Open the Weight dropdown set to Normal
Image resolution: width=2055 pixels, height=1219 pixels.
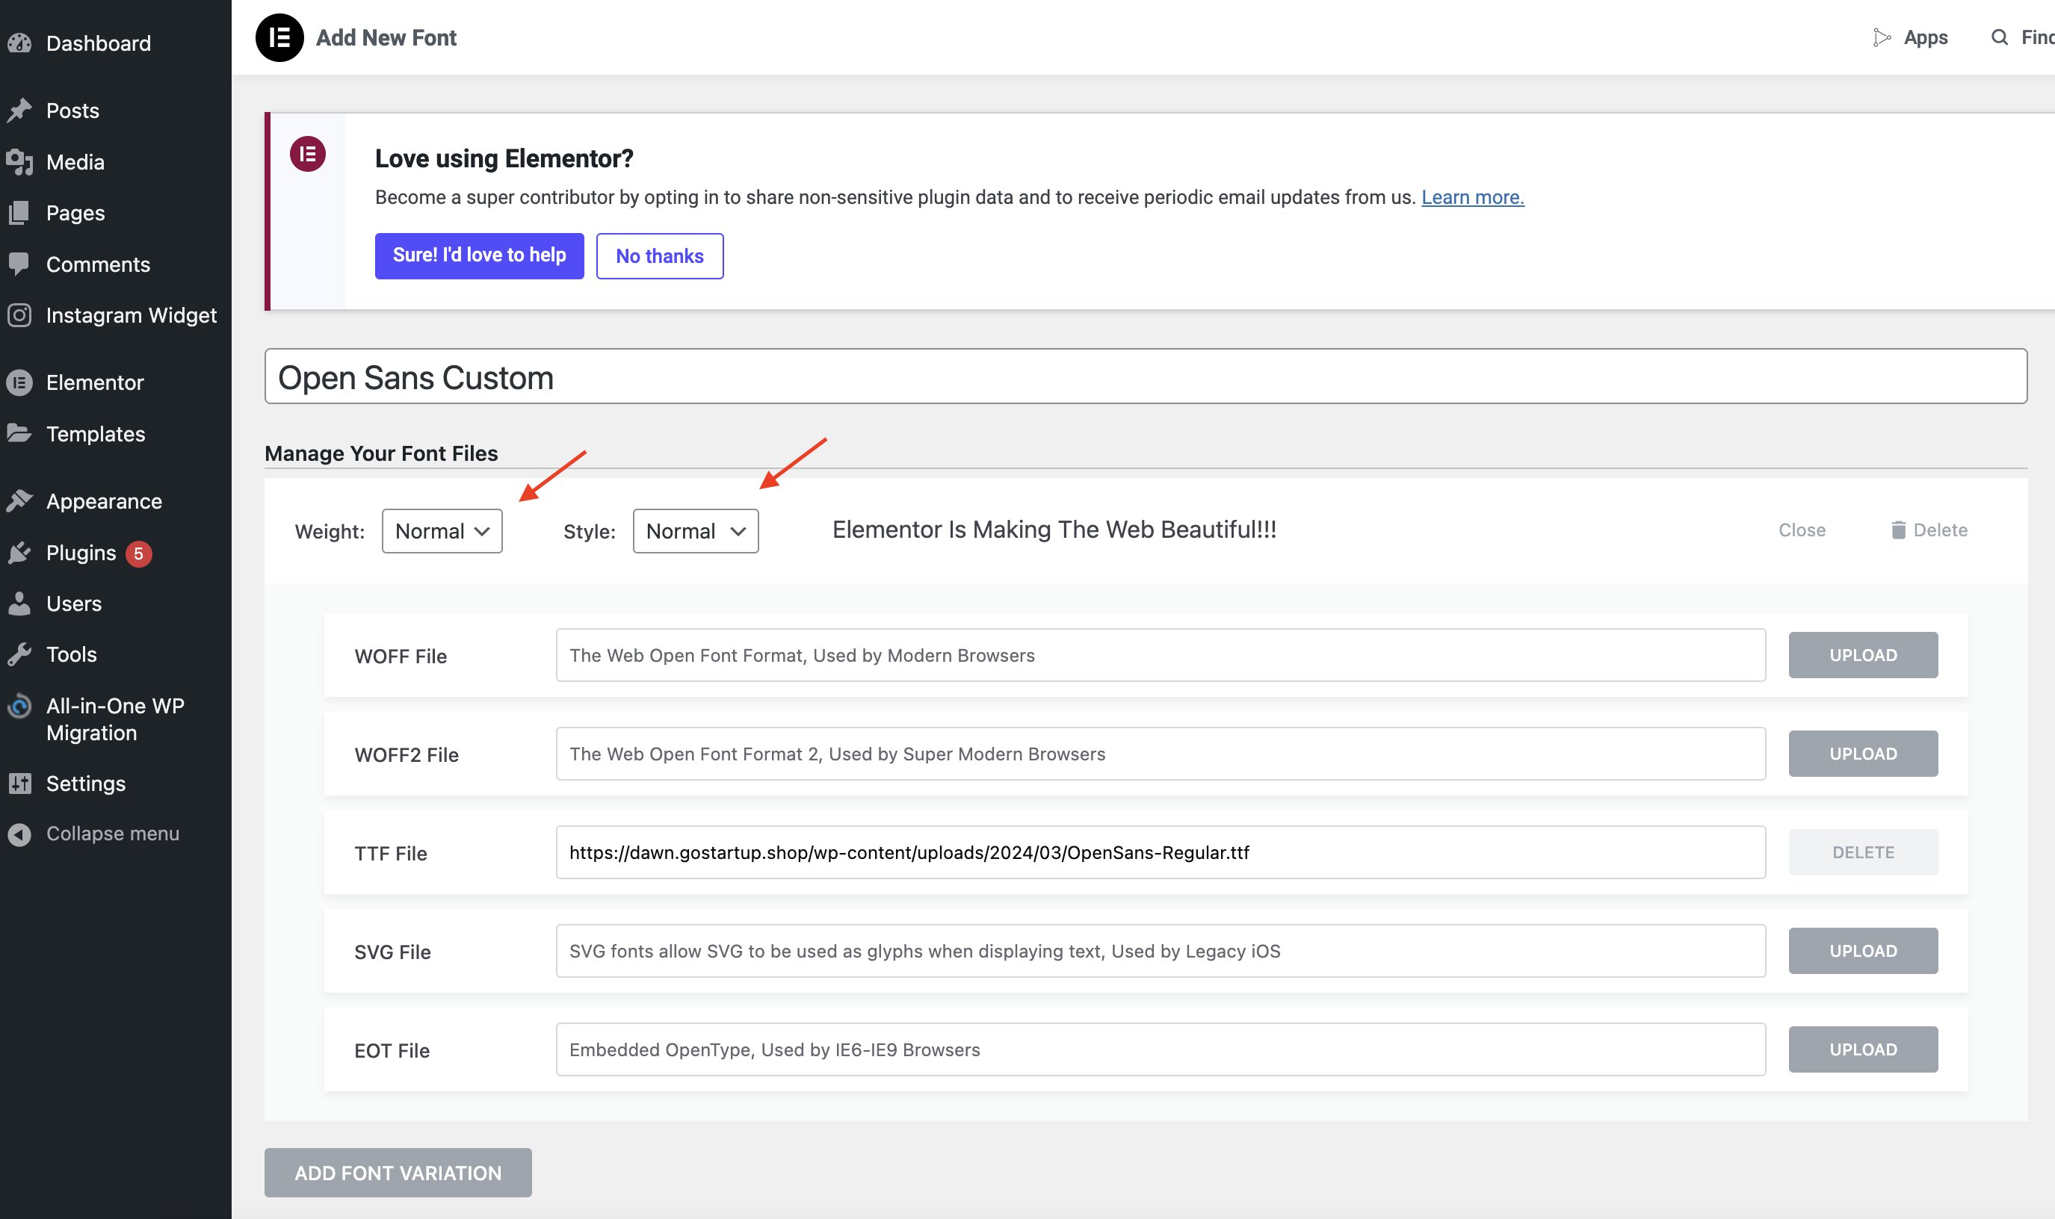pos(441,530)
